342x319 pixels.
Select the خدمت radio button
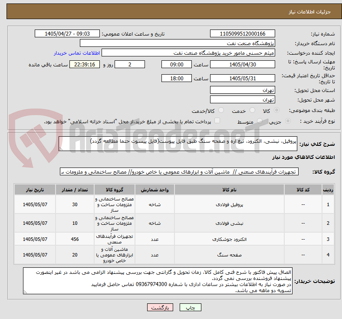click(252, 110)
